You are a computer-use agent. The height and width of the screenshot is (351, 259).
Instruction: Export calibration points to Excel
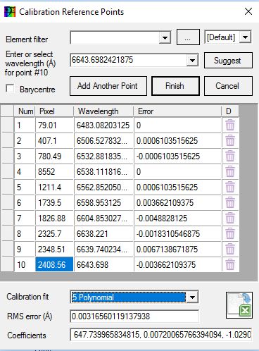(x=239, y=305)
